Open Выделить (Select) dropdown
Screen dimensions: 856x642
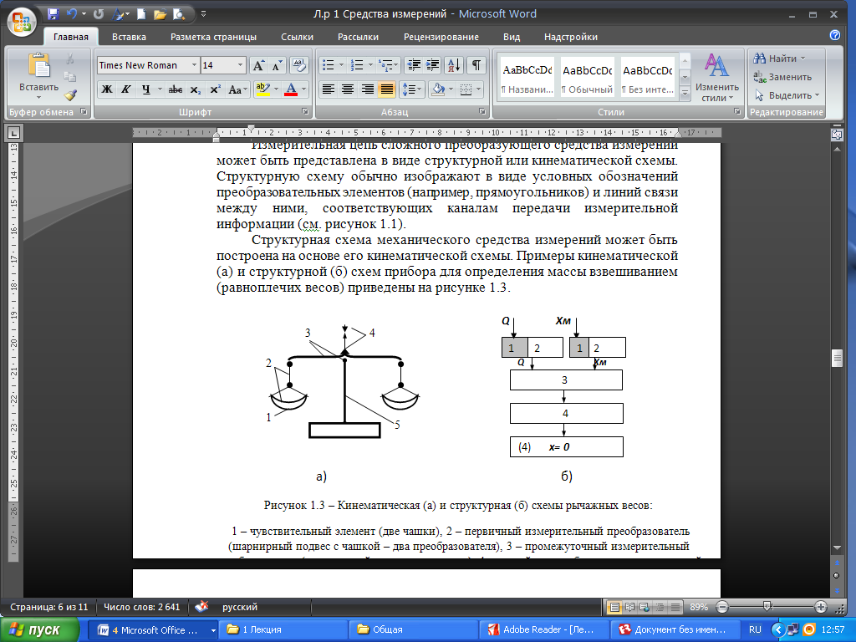click(787, 95)
